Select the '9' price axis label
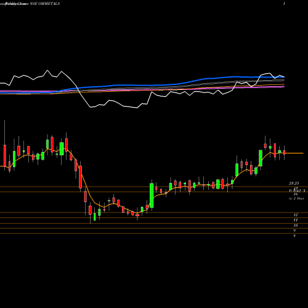 click(294, 230)
